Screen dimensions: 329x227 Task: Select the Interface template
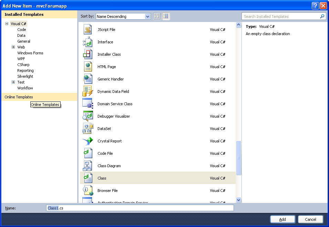click(105, 42)
